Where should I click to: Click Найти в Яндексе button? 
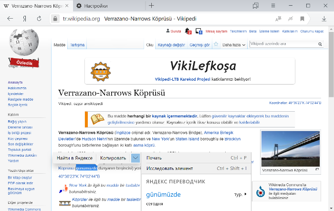coord(74,158)
